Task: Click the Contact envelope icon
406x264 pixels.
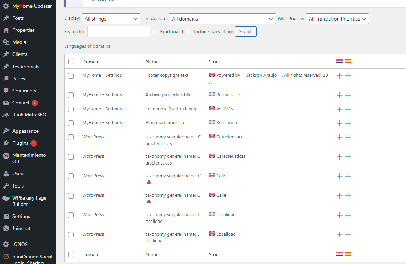Action: click(6, 103)
